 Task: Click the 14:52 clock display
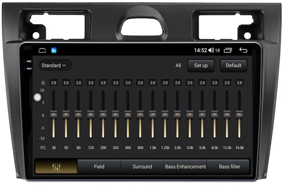(201, 50)
